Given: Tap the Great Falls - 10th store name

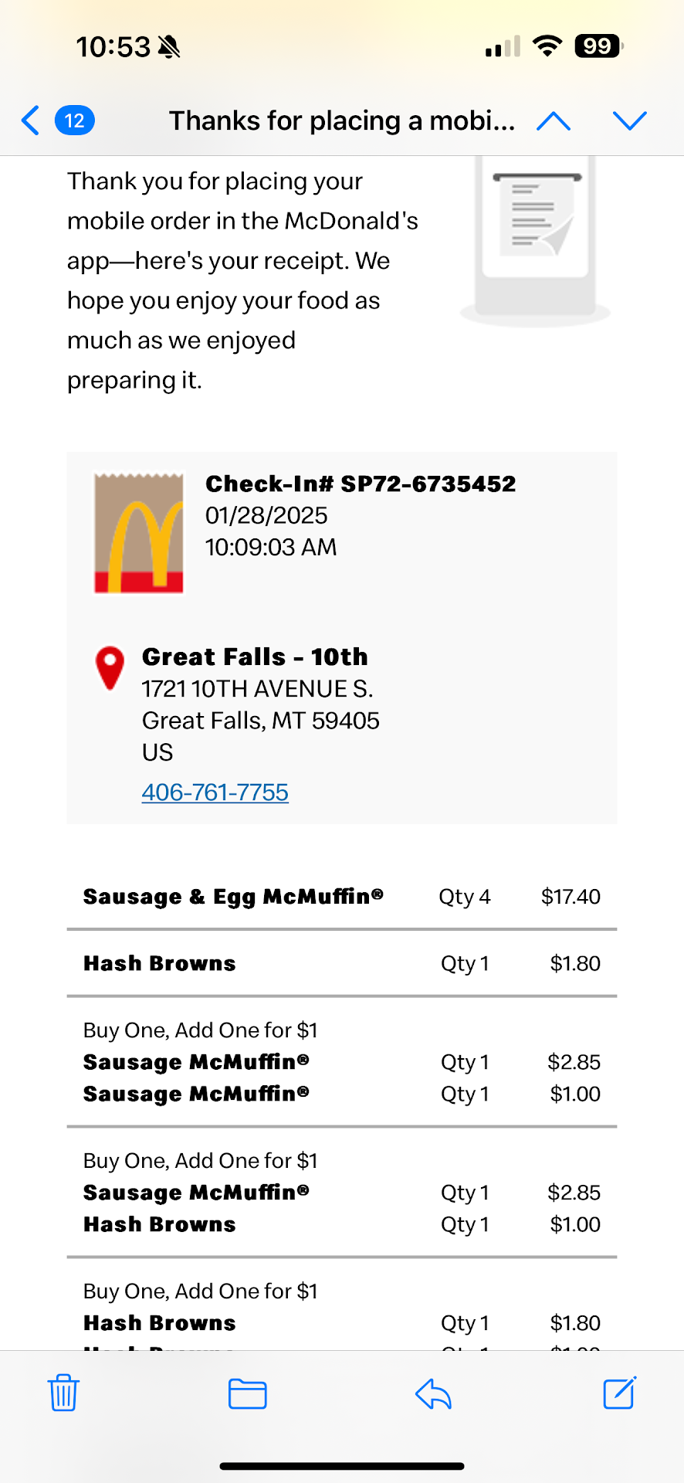Looking at the screenshot, I should (x=255, y=657).
